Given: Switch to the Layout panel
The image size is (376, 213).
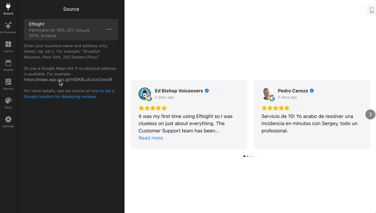Looking at the screenshot, I should (8, 46).
